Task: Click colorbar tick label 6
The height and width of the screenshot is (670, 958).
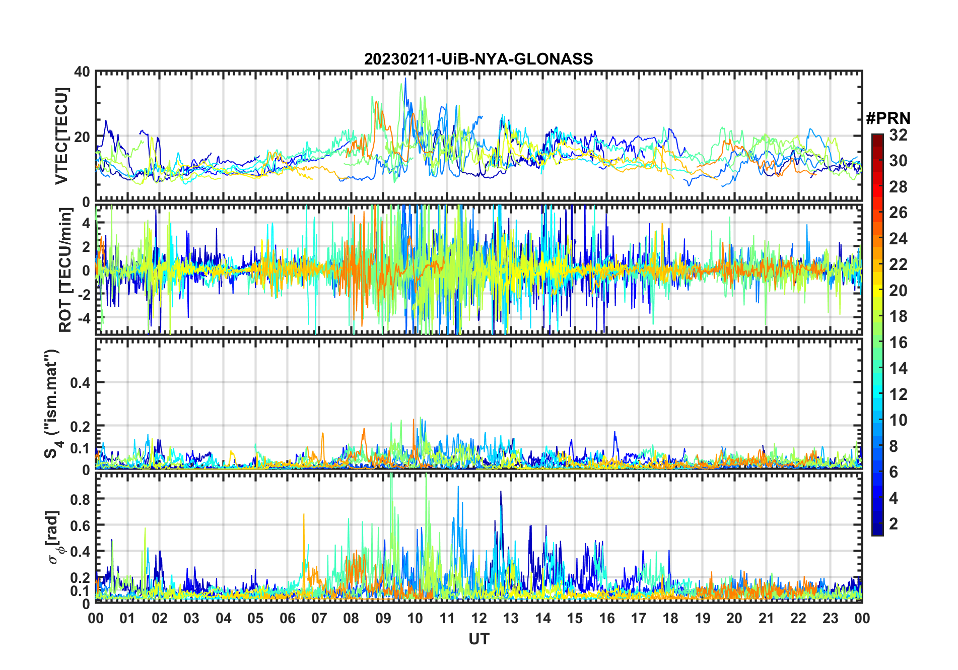Action: [894, 472]
